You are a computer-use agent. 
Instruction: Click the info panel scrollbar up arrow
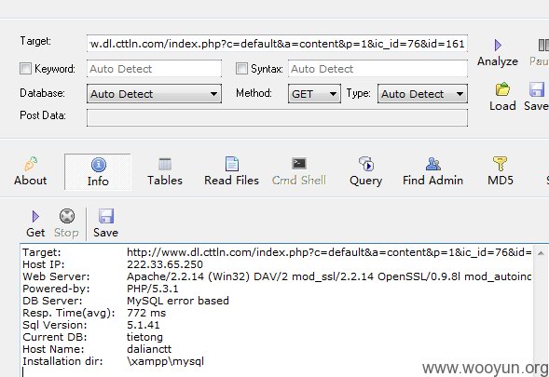tap(541, 253)
